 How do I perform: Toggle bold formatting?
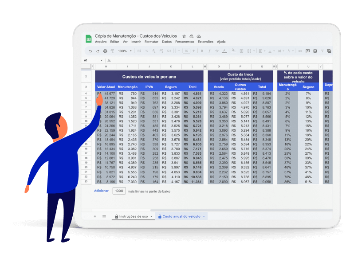(x=202, y=51)
